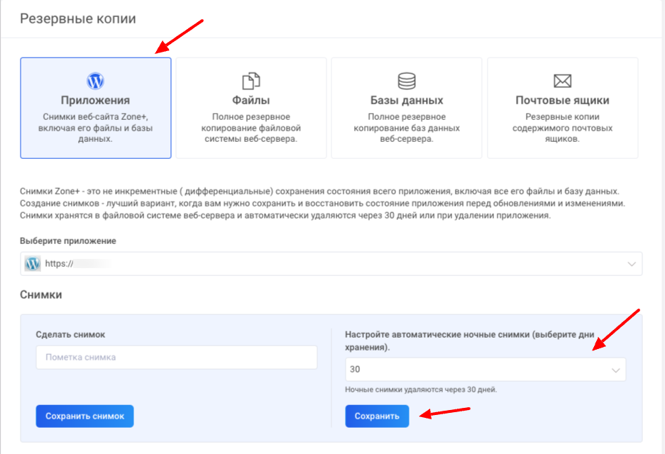Click the envelope icon for Почтовые ящики
This screenshot has width=665, height=454.
click(562, 80)
